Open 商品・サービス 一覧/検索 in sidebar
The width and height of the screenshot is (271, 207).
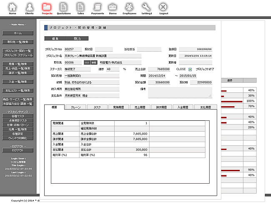18,99
